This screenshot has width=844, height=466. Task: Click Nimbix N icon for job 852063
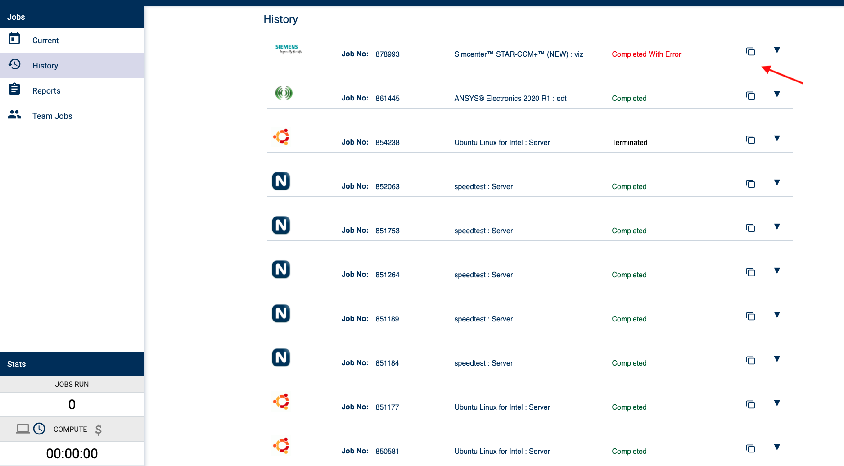coord(281,181)
